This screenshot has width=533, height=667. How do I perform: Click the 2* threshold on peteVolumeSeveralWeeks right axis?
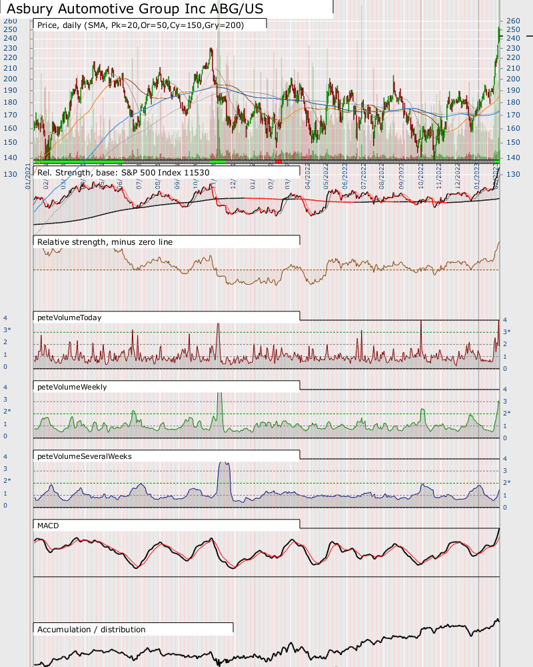[x=507, y=482]
